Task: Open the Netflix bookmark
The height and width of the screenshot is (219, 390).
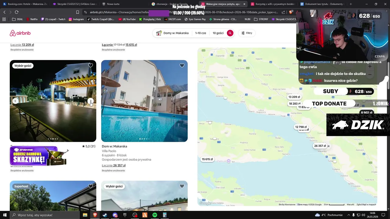Action: pos(32,19)
